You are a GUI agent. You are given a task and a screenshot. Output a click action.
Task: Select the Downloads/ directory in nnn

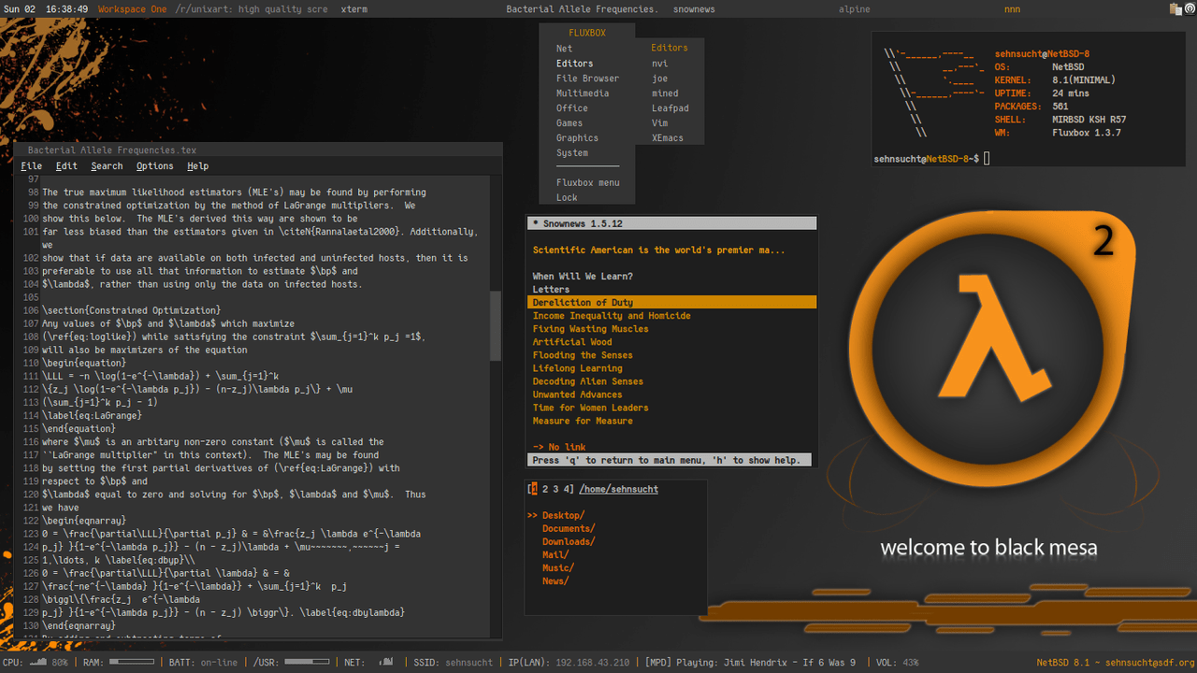567,541
